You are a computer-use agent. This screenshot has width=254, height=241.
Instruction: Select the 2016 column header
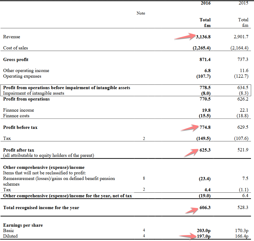(205, 3)
